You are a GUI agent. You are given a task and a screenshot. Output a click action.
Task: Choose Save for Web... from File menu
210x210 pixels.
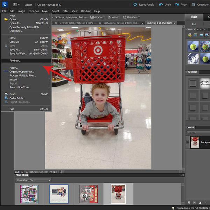(x=26, y=54)
